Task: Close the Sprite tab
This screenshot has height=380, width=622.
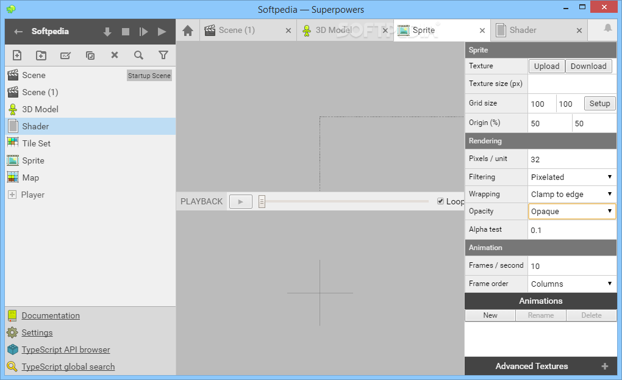Action: [x=482, y=30]
